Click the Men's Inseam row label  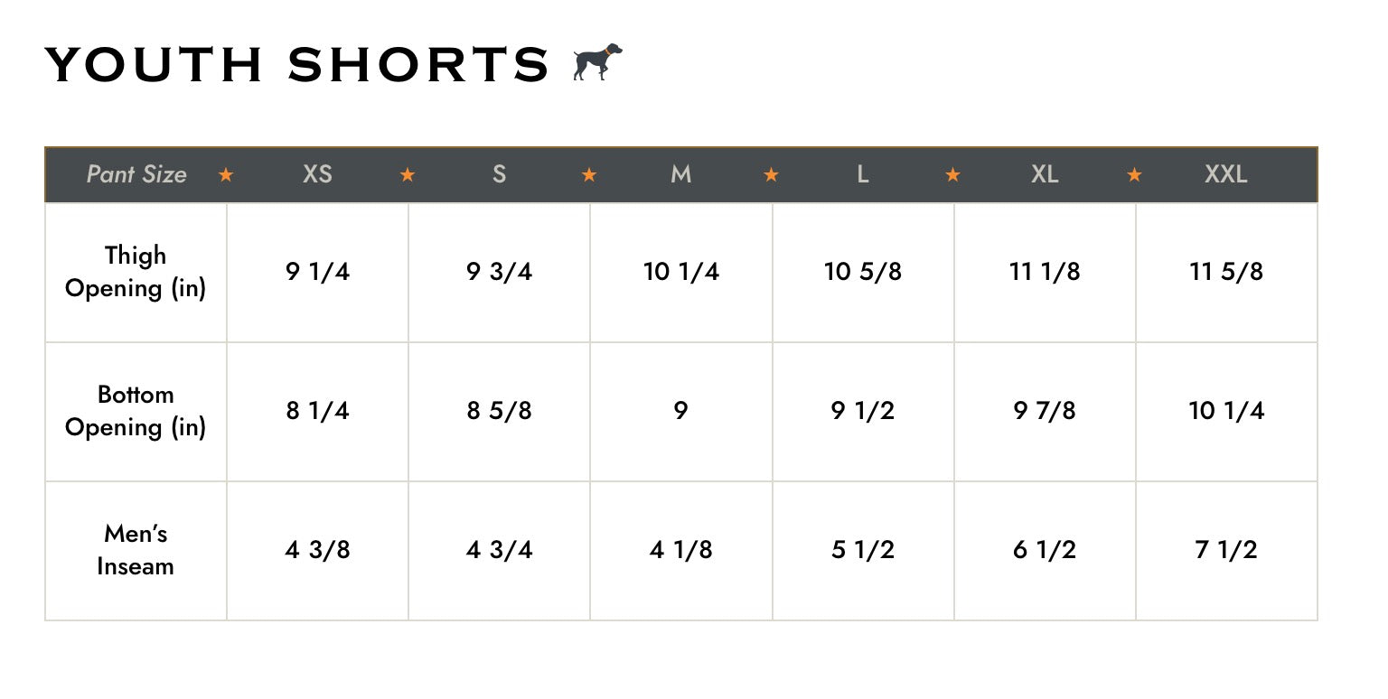coord(136,550)
